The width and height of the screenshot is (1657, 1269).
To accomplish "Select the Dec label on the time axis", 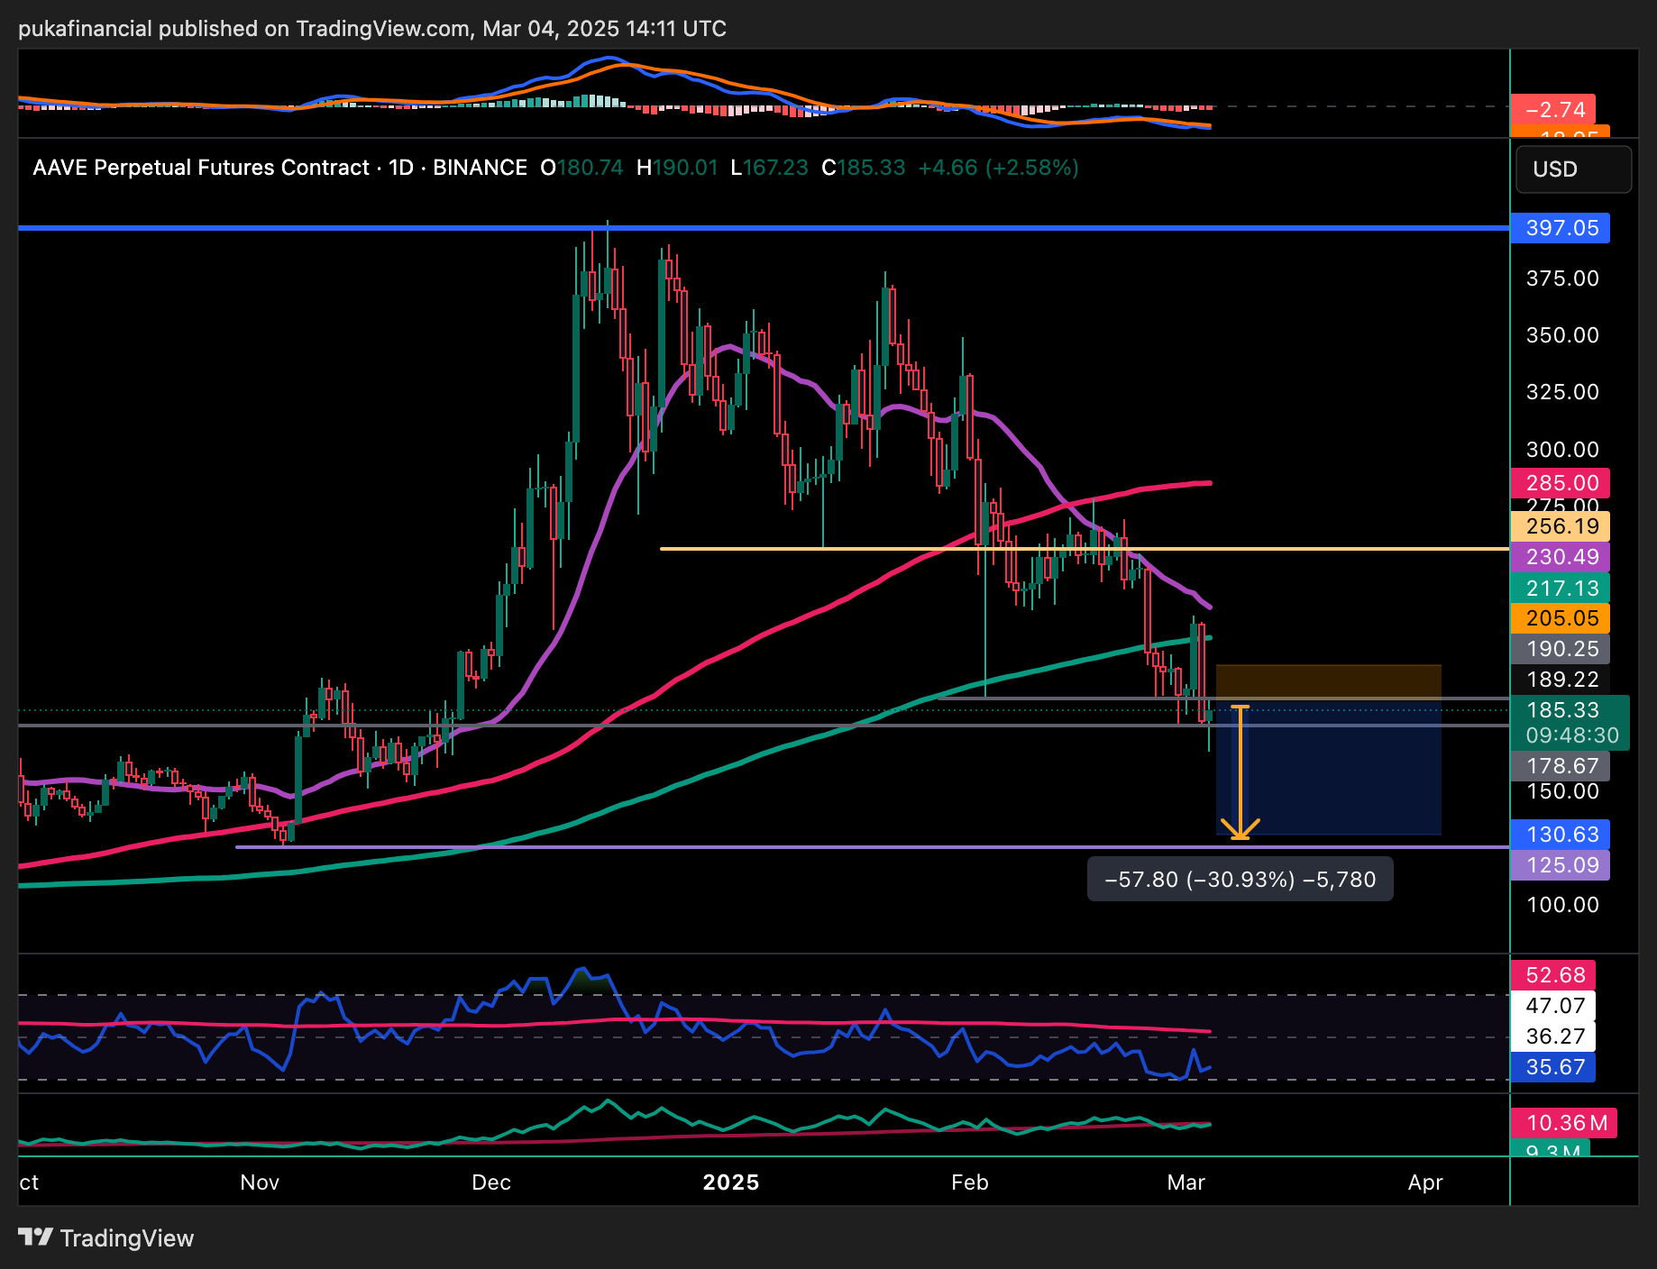I will tap(491, 1182).
